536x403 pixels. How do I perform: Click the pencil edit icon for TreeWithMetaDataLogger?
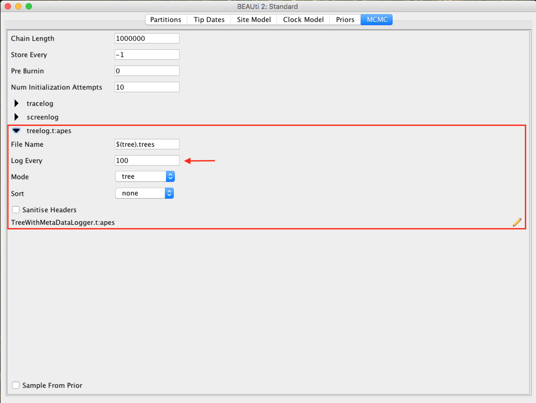[x=517, y=222]
